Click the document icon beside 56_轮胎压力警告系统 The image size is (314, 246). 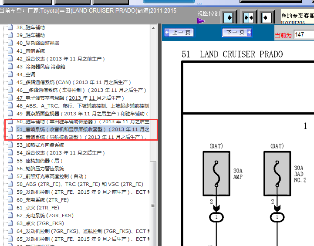pyautogui.click(x=10, y=168)
